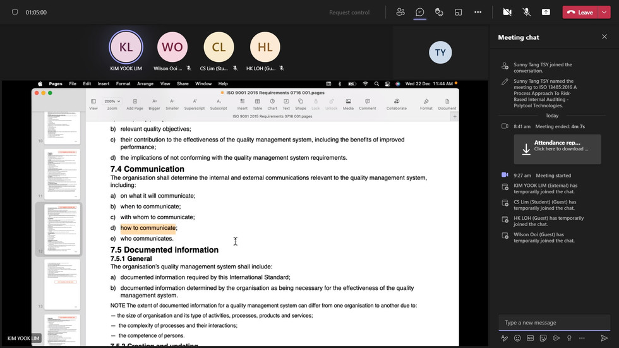The image size is (619, 348).
Task: Unmute microphone in Teams toolbar
Action: (x=527, y=12)
